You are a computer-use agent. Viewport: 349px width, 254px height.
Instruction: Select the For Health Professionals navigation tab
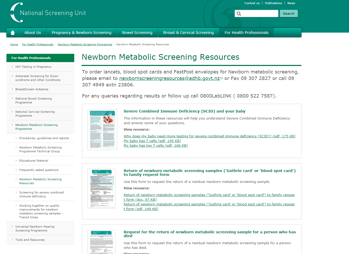tap(246, 32)
